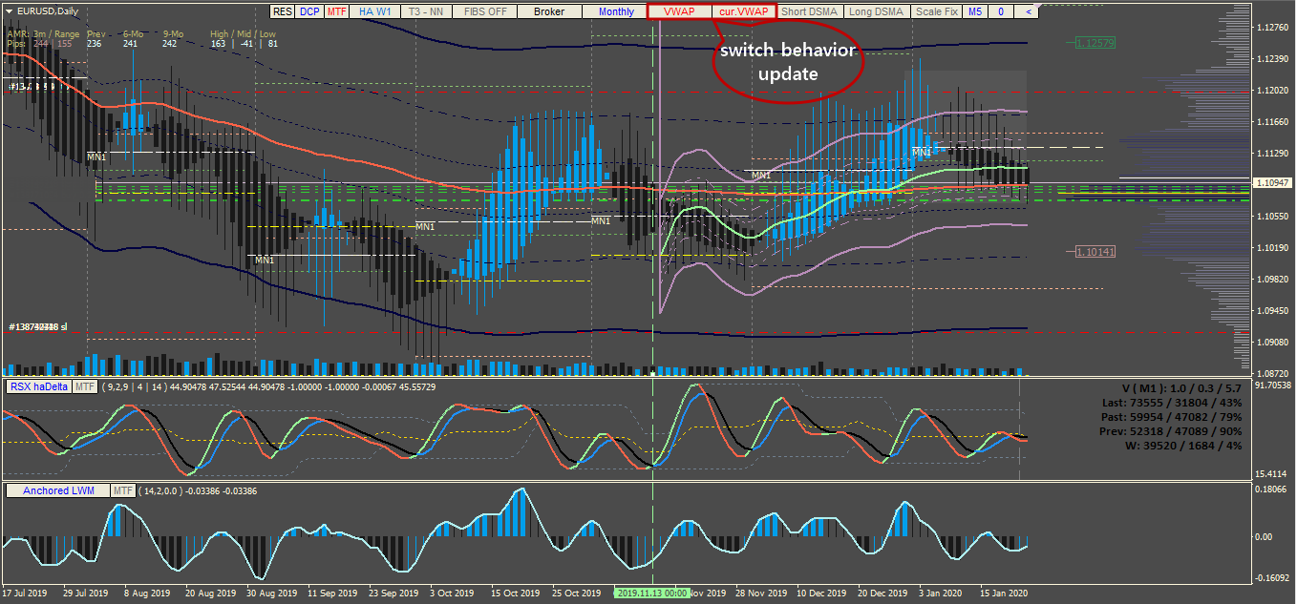This screenshot has height=604, width=1297.
Task: Click the 'W: 39520 / 1684 / 4%' text
Action: pos(1184,446)
